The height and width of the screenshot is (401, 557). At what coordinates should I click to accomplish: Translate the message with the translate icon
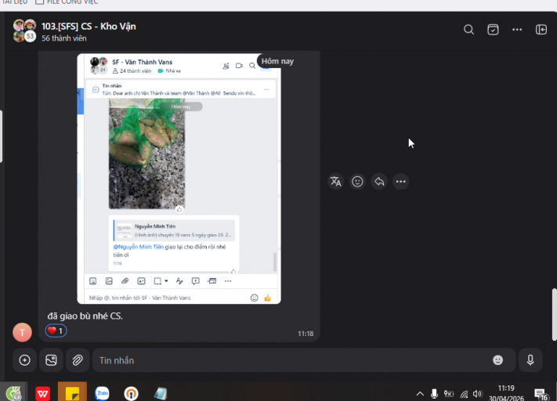point(335,182)
